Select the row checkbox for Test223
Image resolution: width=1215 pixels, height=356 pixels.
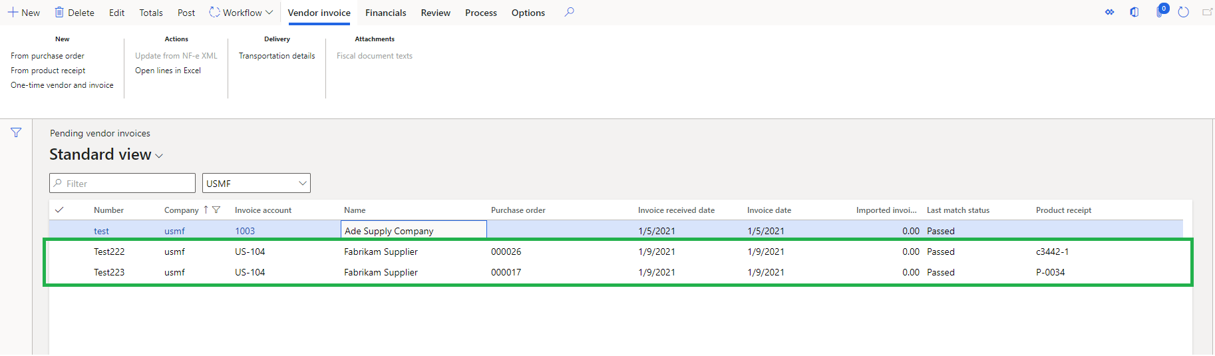pyautogui.click(x=59, y=272)
